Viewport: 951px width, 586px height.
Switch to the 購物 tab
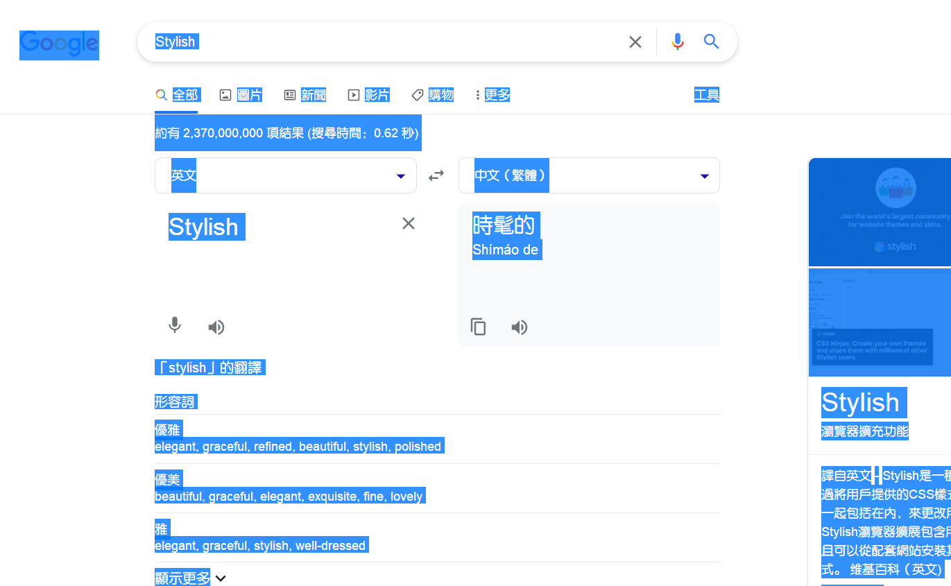(x=433, y=95)
